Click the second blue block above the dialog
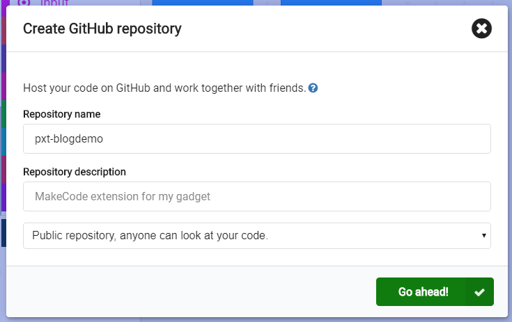 pyautogui.click(x=331, y=3)
